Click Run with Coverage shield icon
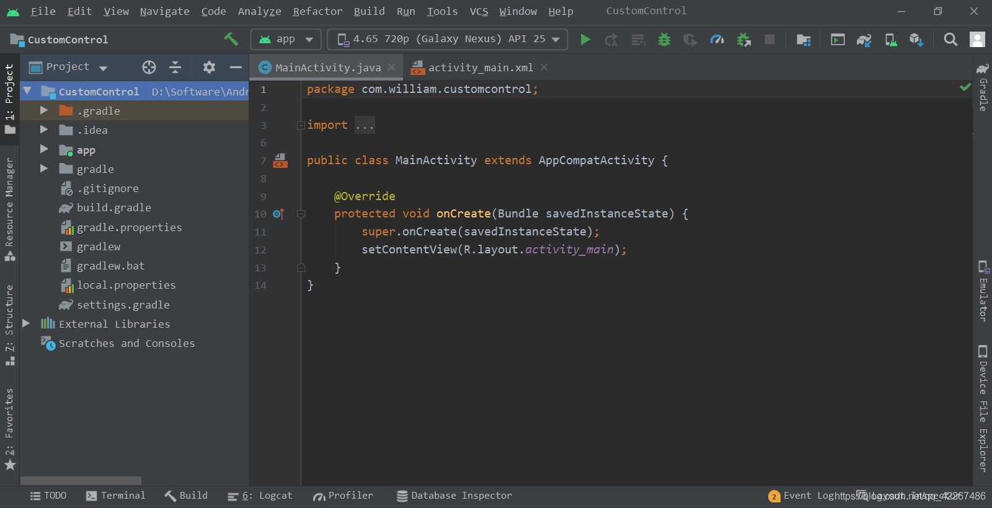The image size is (992, 508). point(690,40)
